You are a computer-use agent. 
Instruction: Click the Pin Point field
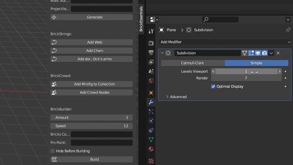coord(102,143)
